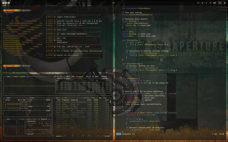Click process list scroll-up arrow in btop
This screenshot has height=142, width=228.
point(110,100)
